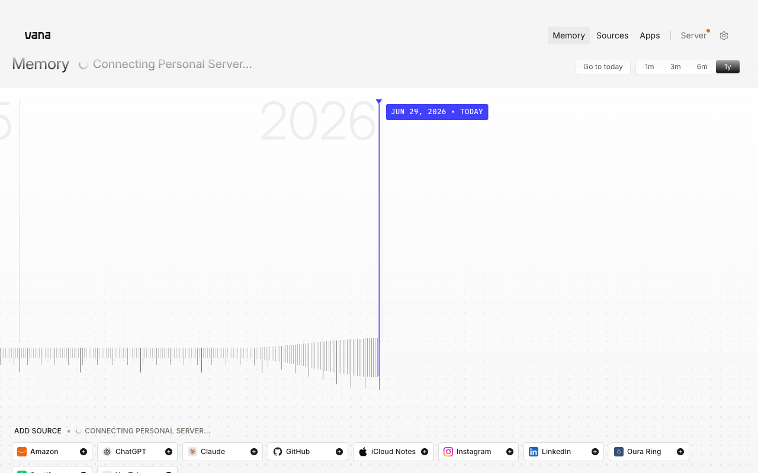Click the ChatGPT logo icon
The height and width of the screenshot is (473, 758).
point(107,452)
